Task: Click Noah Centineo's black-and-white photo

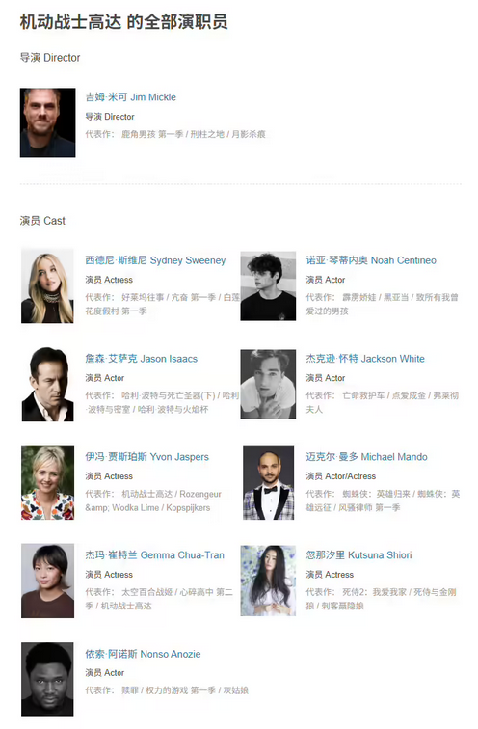Action: (x=268, y=286)
